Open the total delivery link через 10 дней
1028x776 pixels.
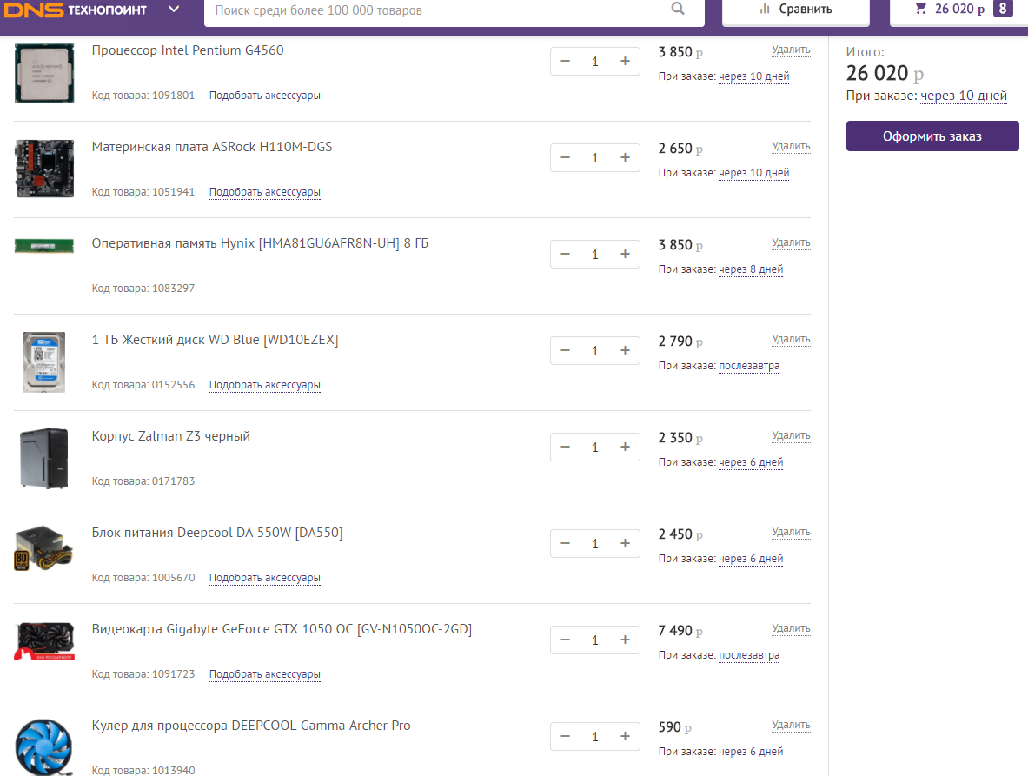(x=964, y=96)
